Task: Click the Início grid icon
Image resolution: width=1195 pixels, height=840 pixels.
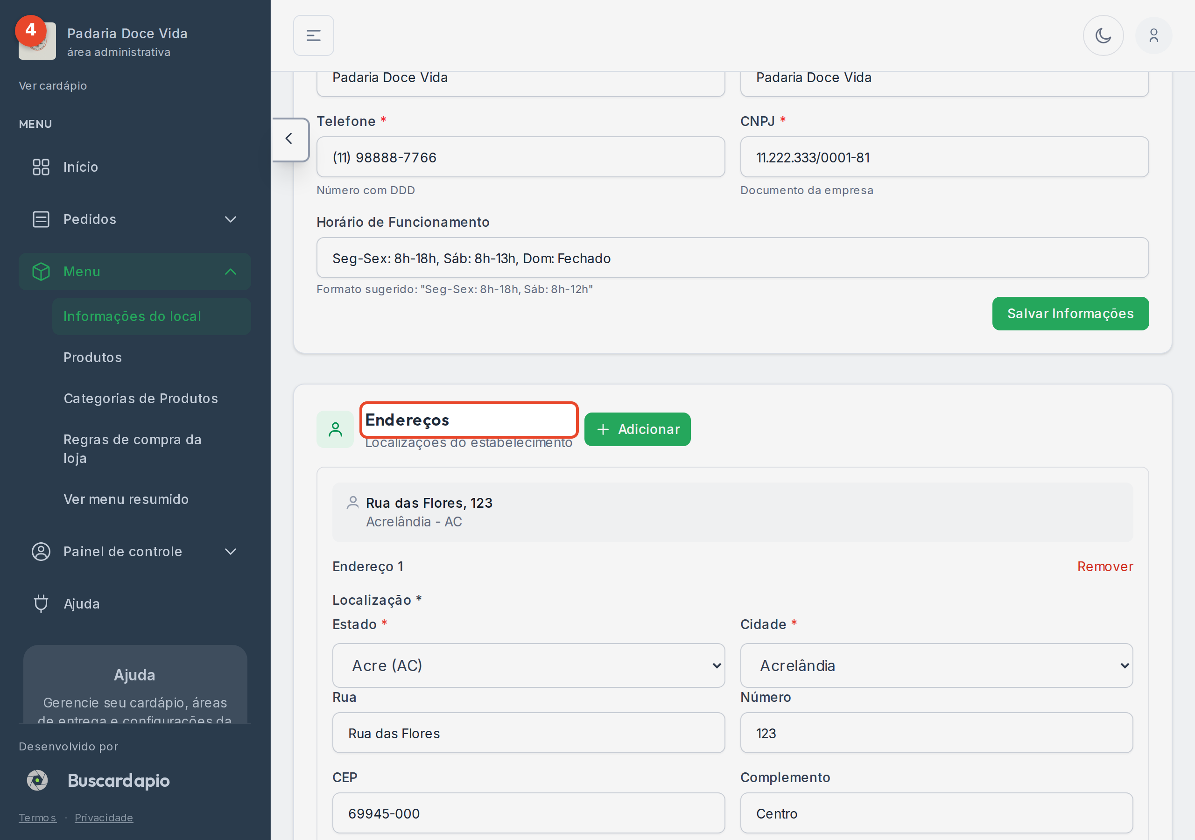Action: tap(41, 167)
